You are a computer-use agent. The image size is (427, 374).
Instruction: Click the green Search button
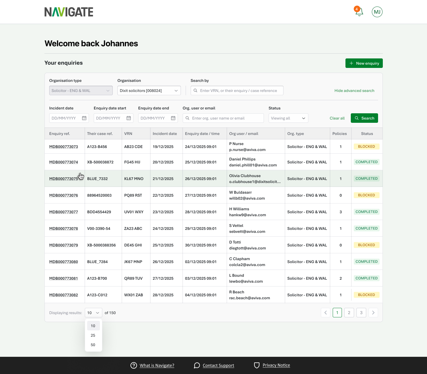(364, 118)
